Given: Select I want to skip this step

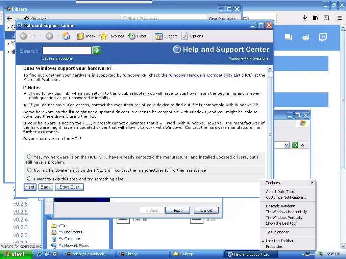Looking at the screenshot, I should coord(29,179).
